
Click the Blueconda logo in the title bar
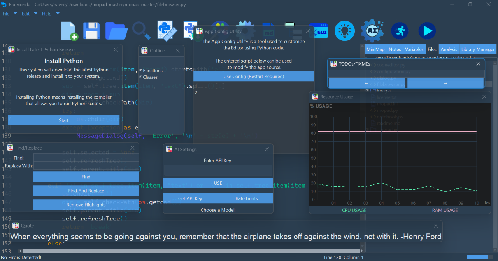(x=4, y=4)
